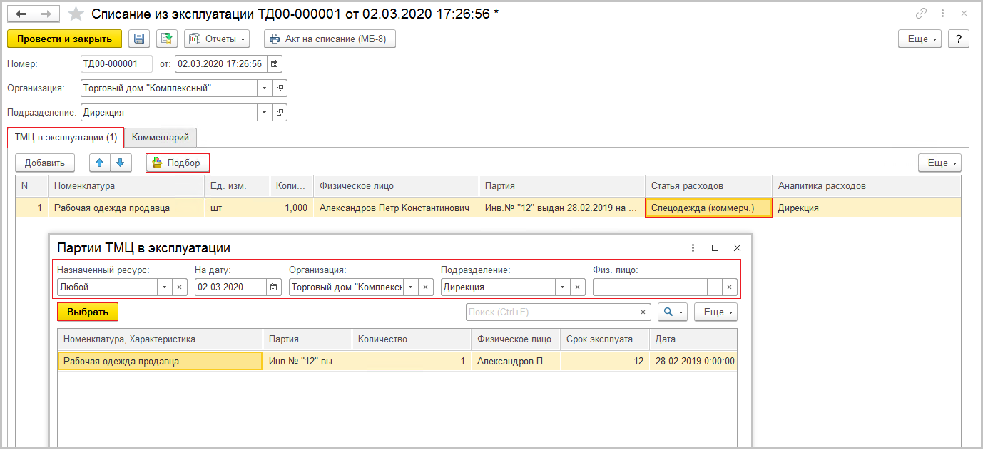This screenshot has width=983, height=465.
Task: Click date cell 28.02.2019 0:00:00
Action: (693, 361)
